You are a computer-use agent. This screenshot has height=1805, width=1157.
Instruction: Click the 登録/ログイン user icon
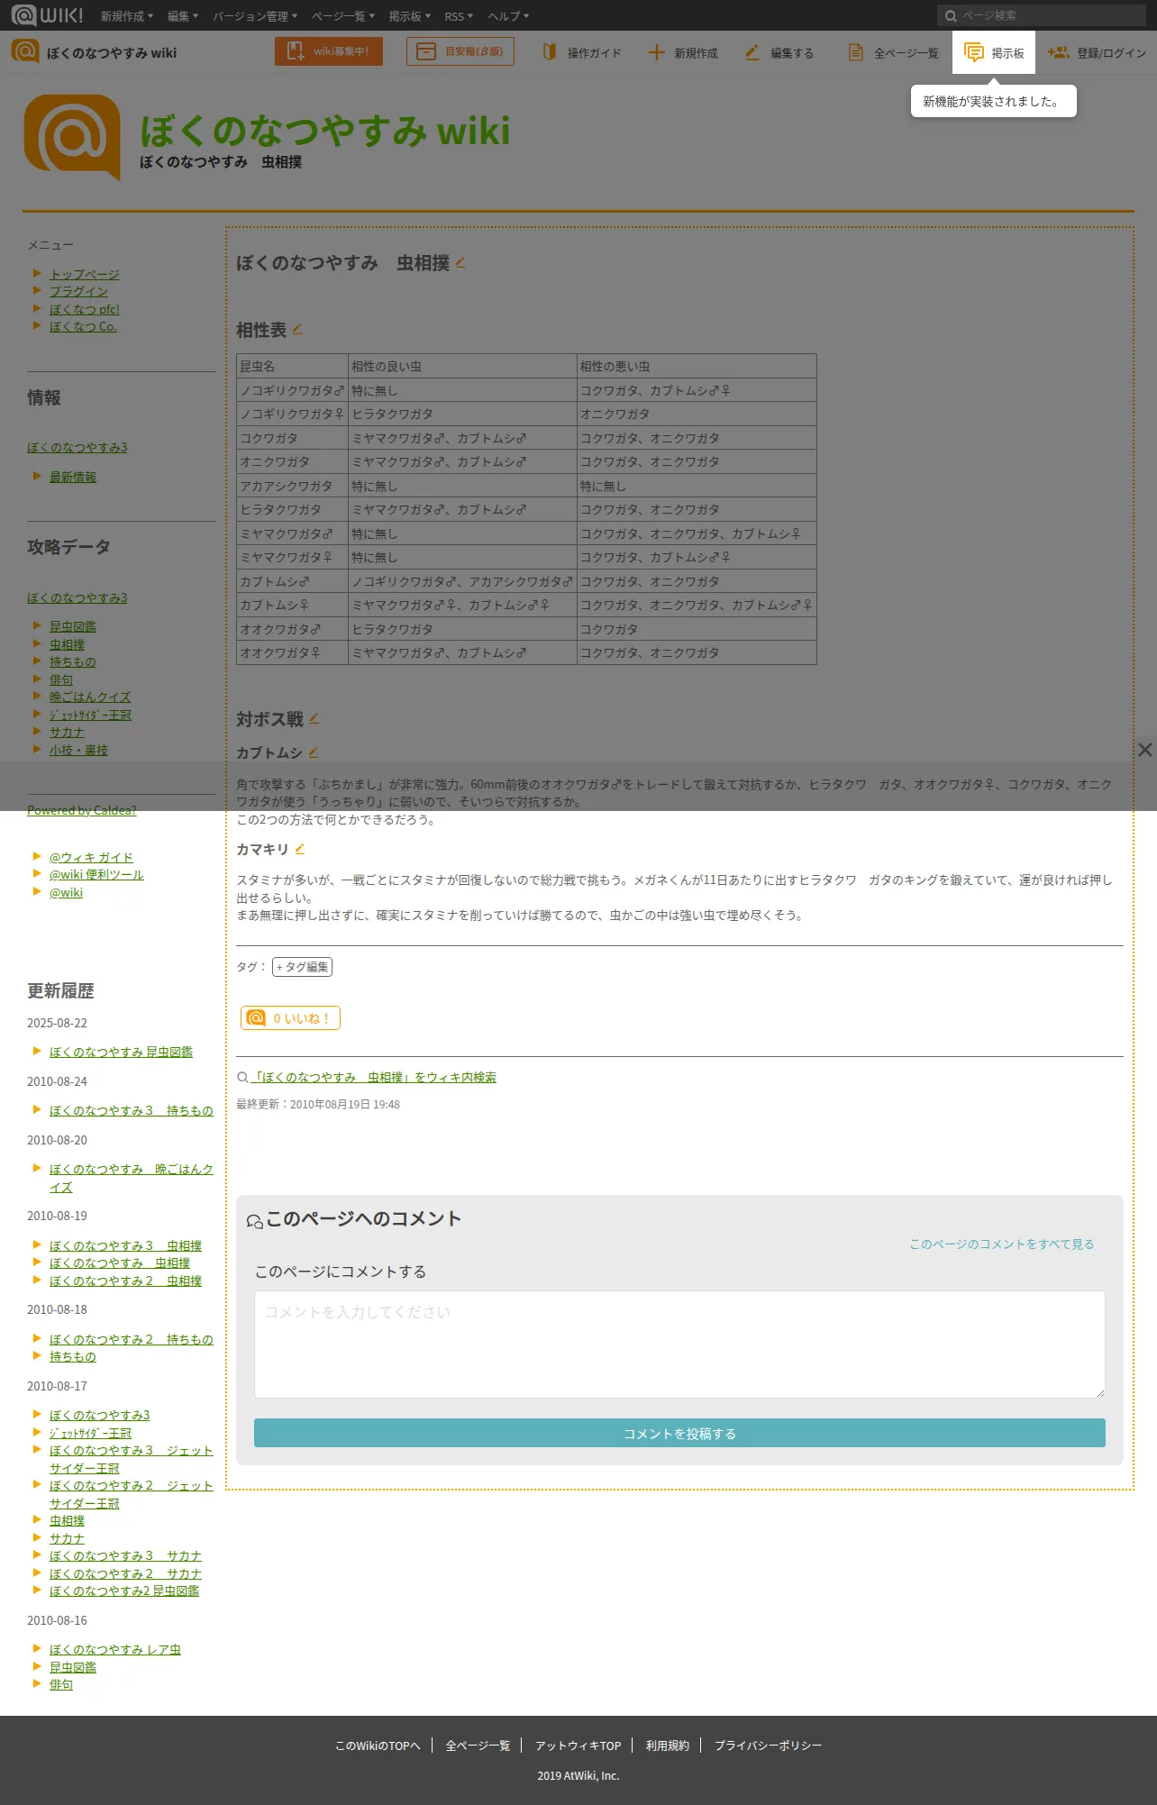[1059, 52]
